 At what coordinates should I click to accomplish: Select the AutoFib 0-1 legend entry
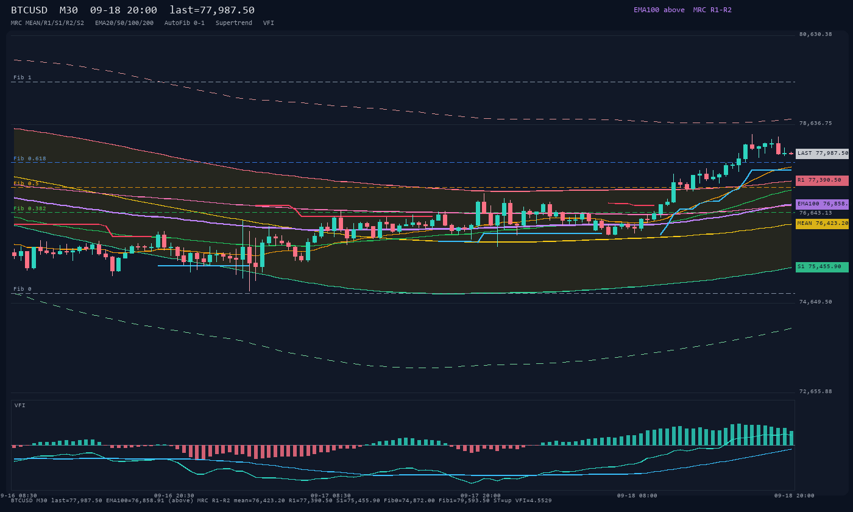point(185,23)
